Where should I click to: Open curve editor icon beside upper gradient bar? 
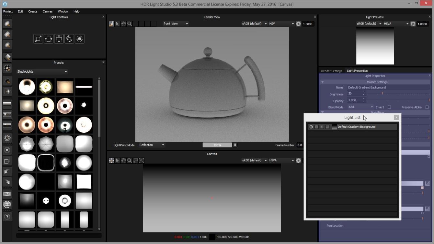coord(428,183)
